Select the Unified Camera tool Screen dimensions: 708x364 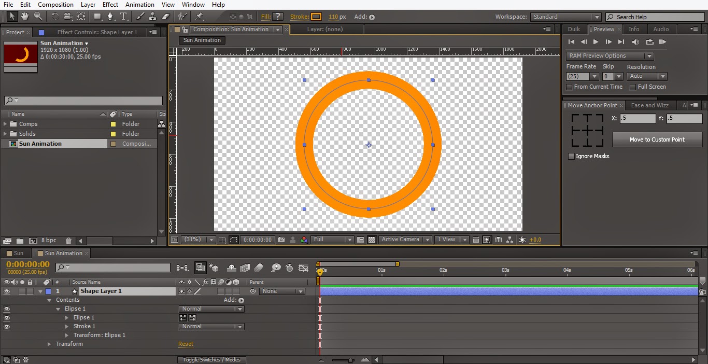pyautogui.click(x=68, y=16)
